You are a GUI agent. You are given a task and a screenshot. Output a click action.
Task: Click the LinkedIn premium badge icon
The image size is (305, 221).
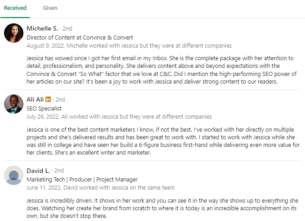[48, 99]
